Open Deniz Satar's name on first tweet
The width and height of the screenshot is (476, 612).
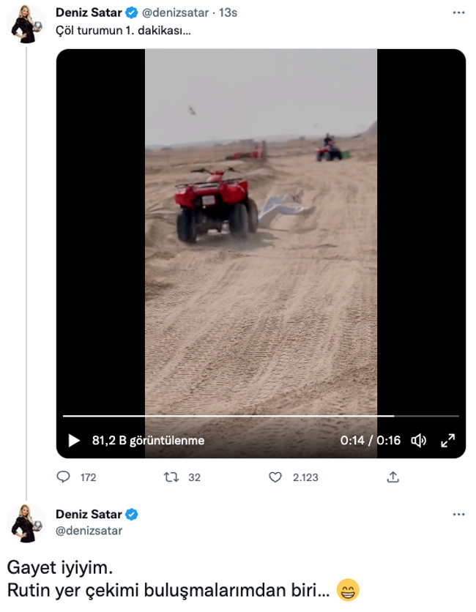(x=89, y=12)
